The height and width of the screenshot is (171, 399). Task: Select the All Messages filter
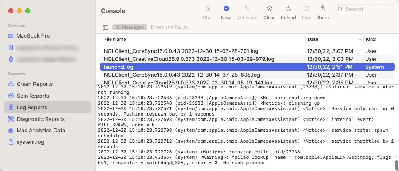click(x=129, y=27)
